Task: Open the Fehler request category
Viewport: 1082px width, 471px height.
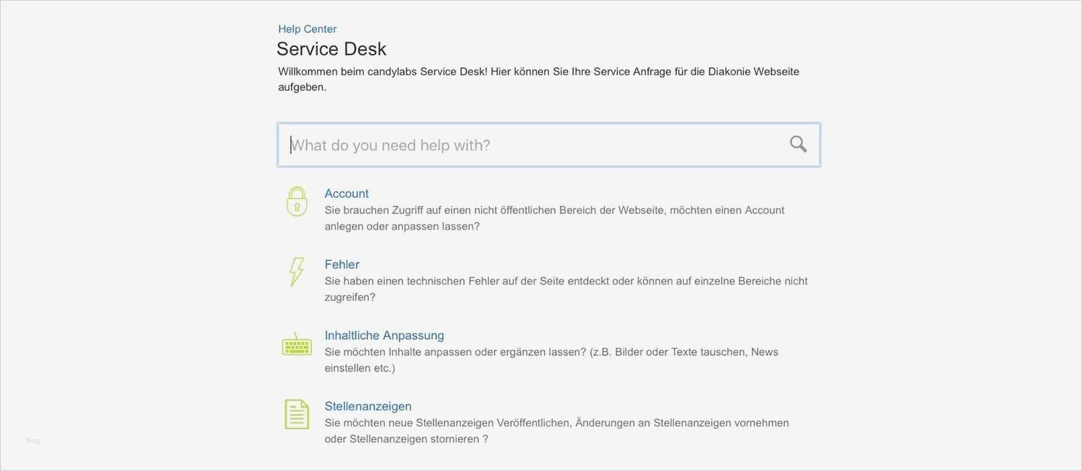Action: coord(342,264)
